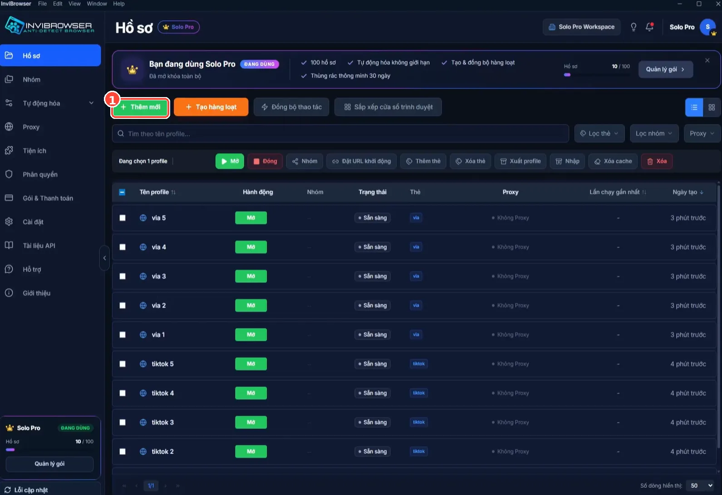Click the lightbulb tips icon

pos(634,27)
